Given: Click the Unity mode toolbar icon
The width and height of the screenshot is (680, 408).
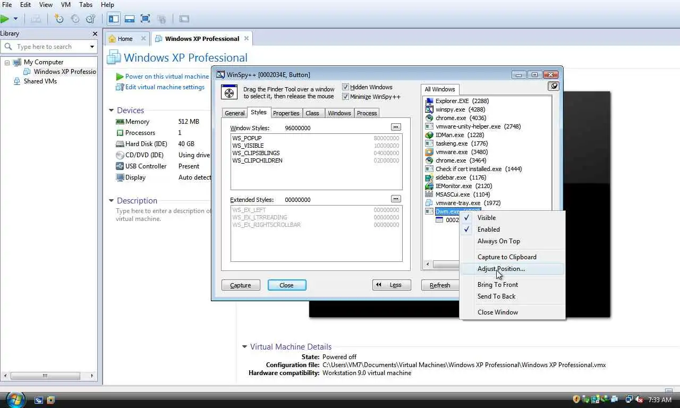Looking at the screenshot, I should coord(161,19).
